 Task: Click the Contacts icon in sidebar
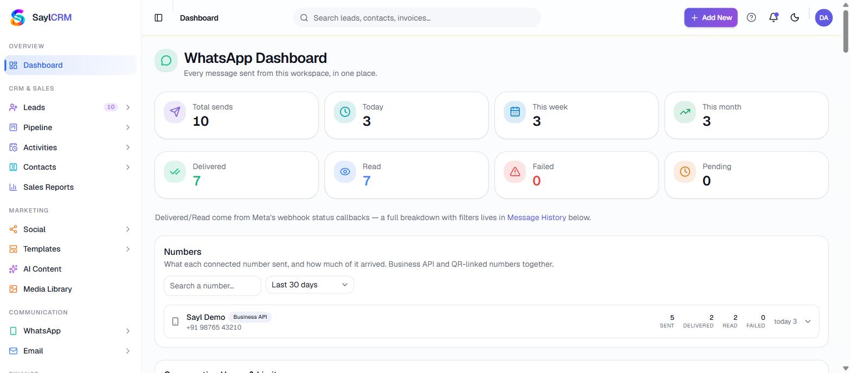point(14,167)
